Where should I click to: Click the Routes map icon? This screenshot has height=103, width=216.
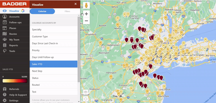(5, 34)
